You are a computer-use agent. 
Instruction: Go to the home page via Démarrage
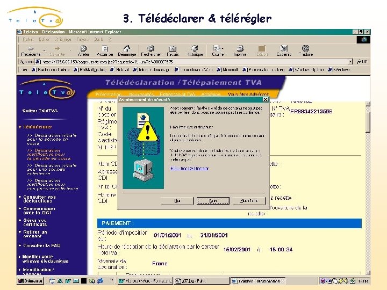coord(127,50)
